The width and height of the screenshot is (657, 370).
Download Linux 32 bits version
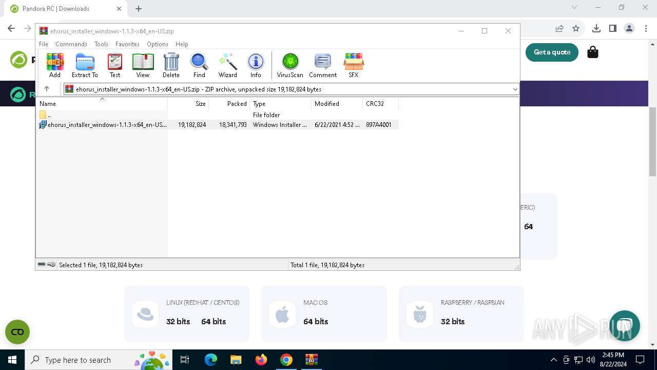click(x=178, y=322)
